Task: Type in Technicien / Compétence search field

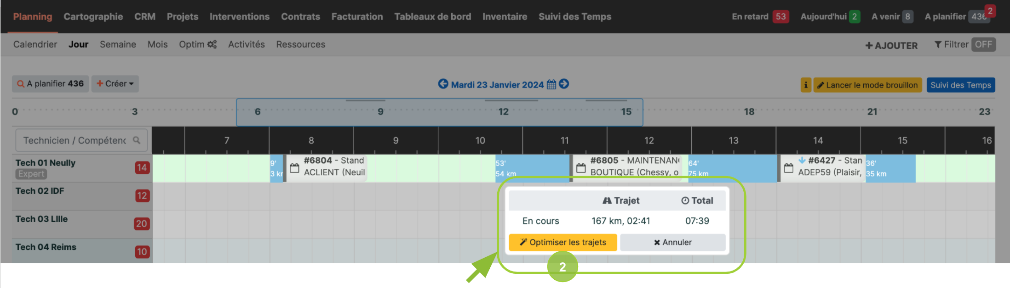Action: (x=75, y=140)
